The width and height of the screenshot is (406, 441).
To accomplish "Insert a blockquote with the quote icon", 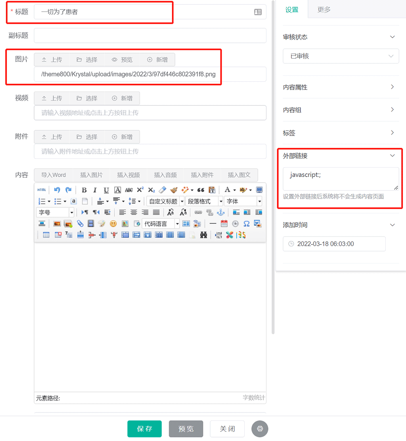I will point(201,190).
